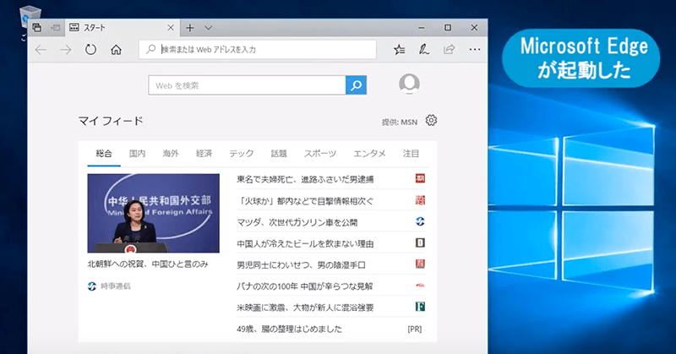Switch to the 経済 tab
The image size is (676, 354).
204,154
